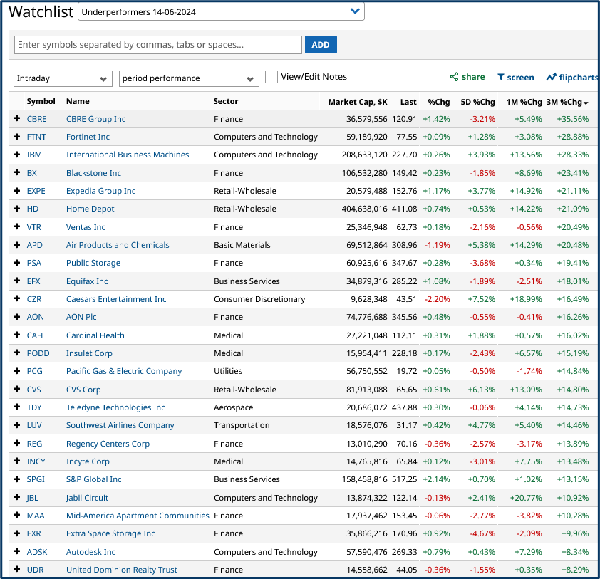600x579 pixels.
Task: Expand the plus icon beside CBRE
Action: click(16, 119)
